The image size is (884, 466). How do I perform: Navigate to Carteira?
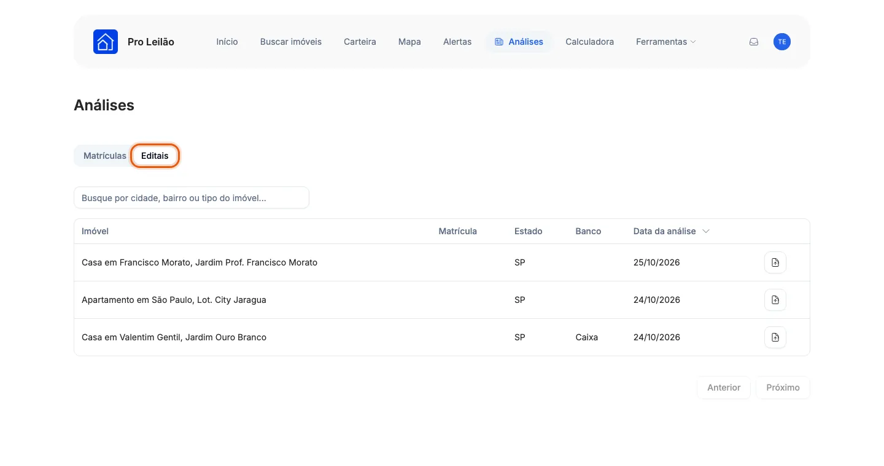[x=360, y=42]
